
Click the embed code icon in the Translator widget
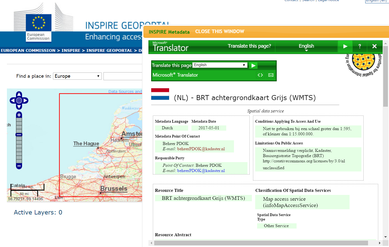pos(260,75)
